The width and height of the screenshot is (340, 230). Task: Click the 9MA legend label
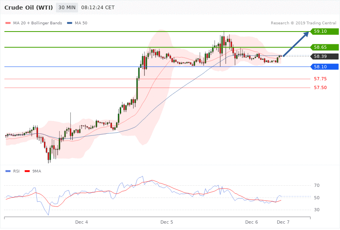click(x=37, y=171)
